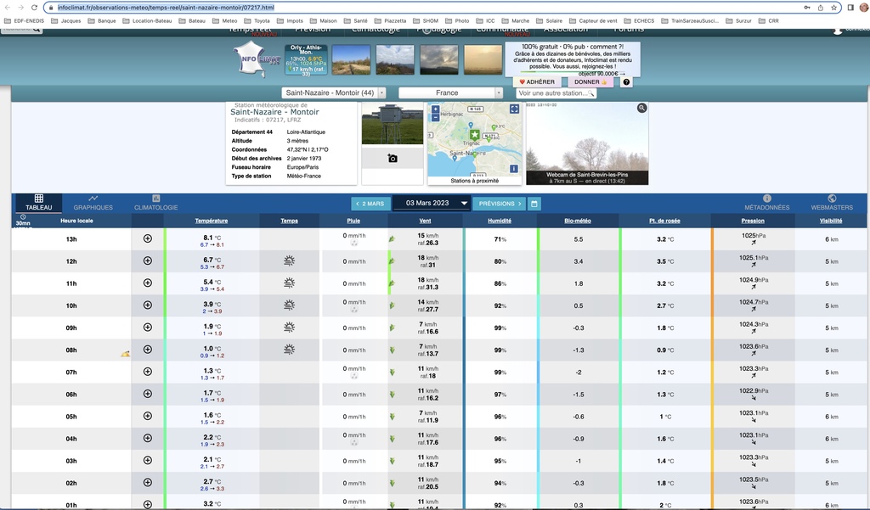Image resolution: width=870 pixels, height=510 pixels.
Task: Expand details plus icon for 02h row
Action: point(148,482)
